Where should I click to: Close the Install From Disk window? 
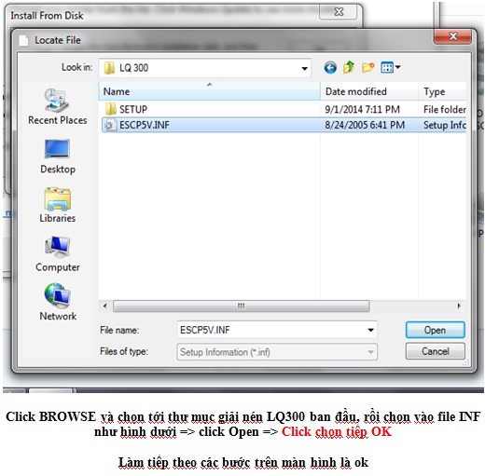[339, 12]
